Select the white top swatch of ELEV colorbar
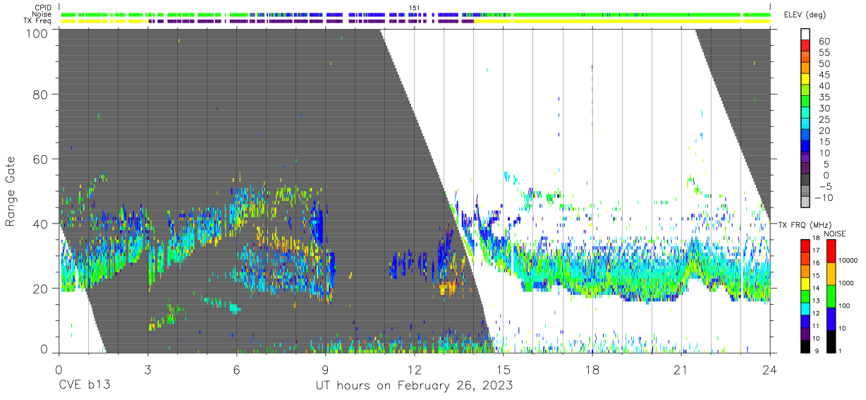This screenshot has width=866, height=400. pyautogui.click(x=806, y=35)
